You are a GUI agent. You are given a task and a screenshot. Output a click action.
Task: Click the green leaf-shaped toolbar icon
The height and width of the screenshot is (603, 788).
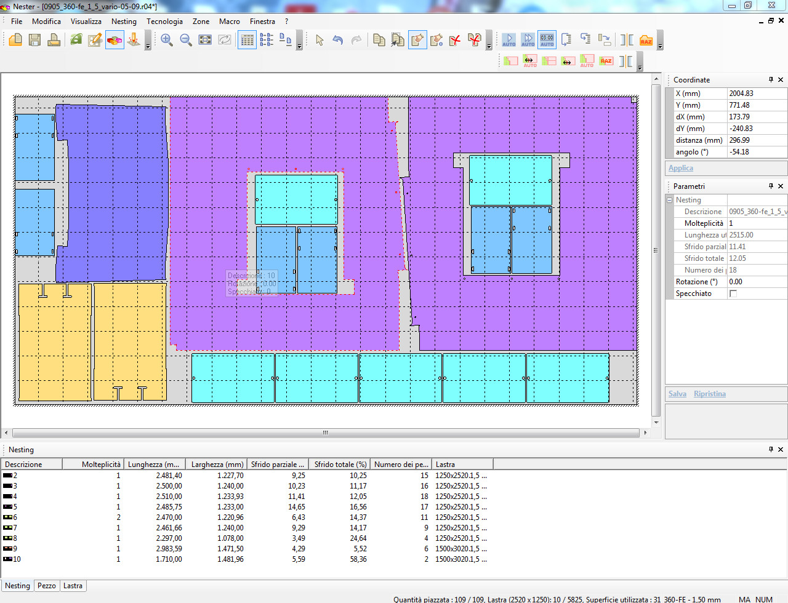76,40
